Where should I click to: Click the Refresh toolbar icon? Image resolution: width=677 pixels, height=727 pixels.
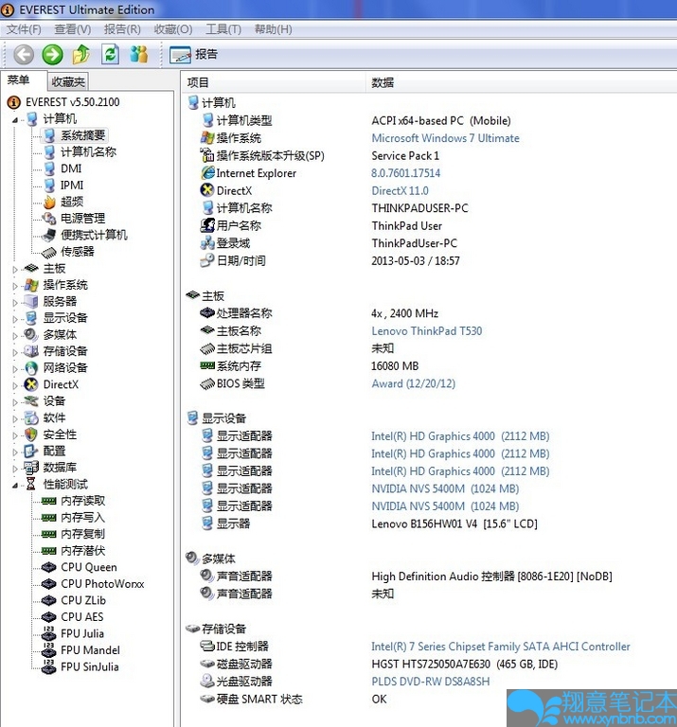pyautogui.click(x=111, y=54)
